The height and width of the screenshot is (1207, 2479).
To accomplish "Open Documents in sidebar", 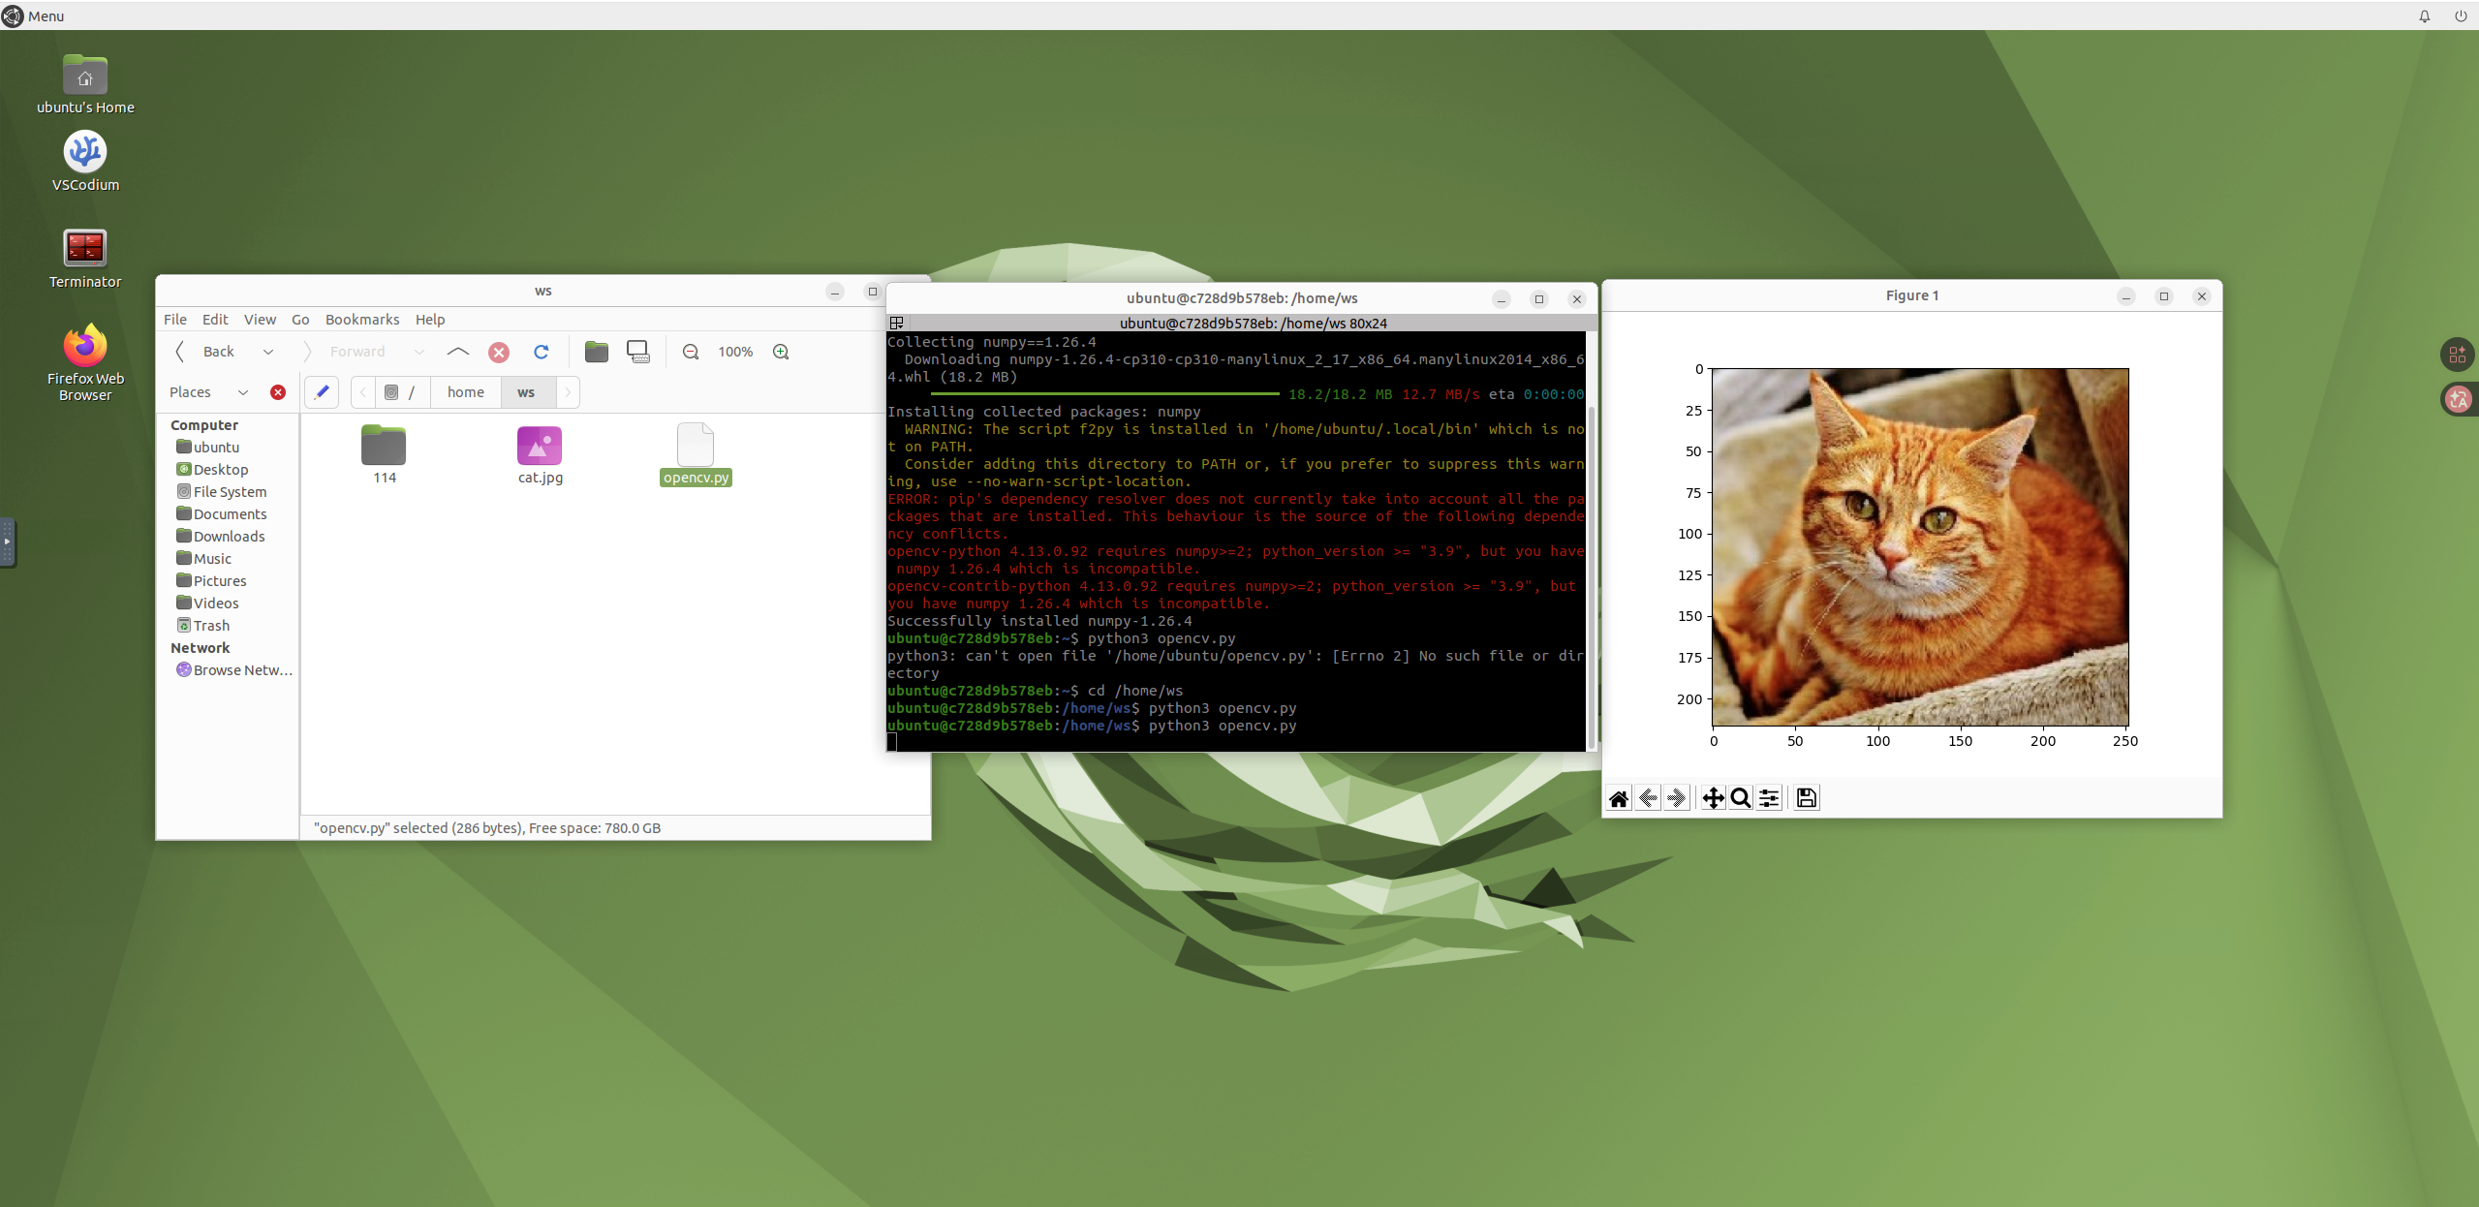I will click(x=230, y=514).
